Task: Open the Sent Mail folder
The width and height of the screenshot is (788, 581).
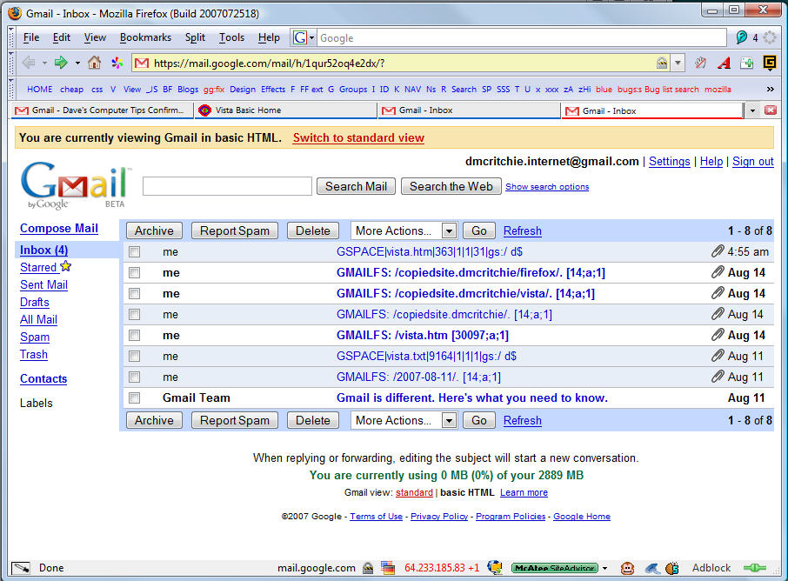Action: [43, 285]
